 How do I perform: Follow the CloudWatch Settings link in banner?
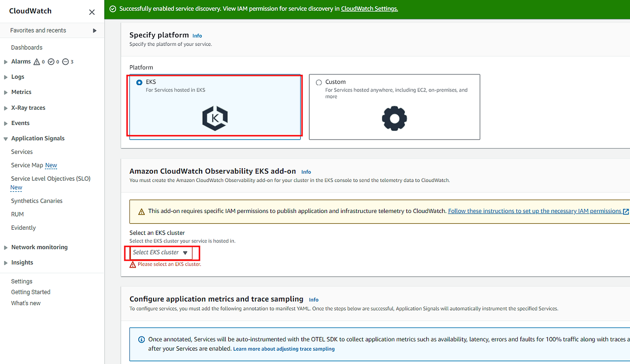(370, 9)
